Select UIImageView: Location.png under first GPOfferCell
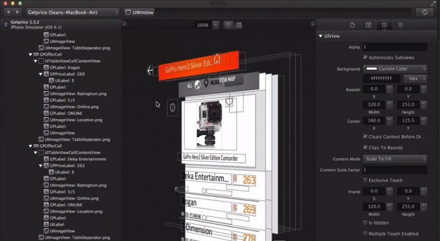Image resolution: width=440 pixels, height=241 pixels. pyautogui.click(x=76, y=120)
